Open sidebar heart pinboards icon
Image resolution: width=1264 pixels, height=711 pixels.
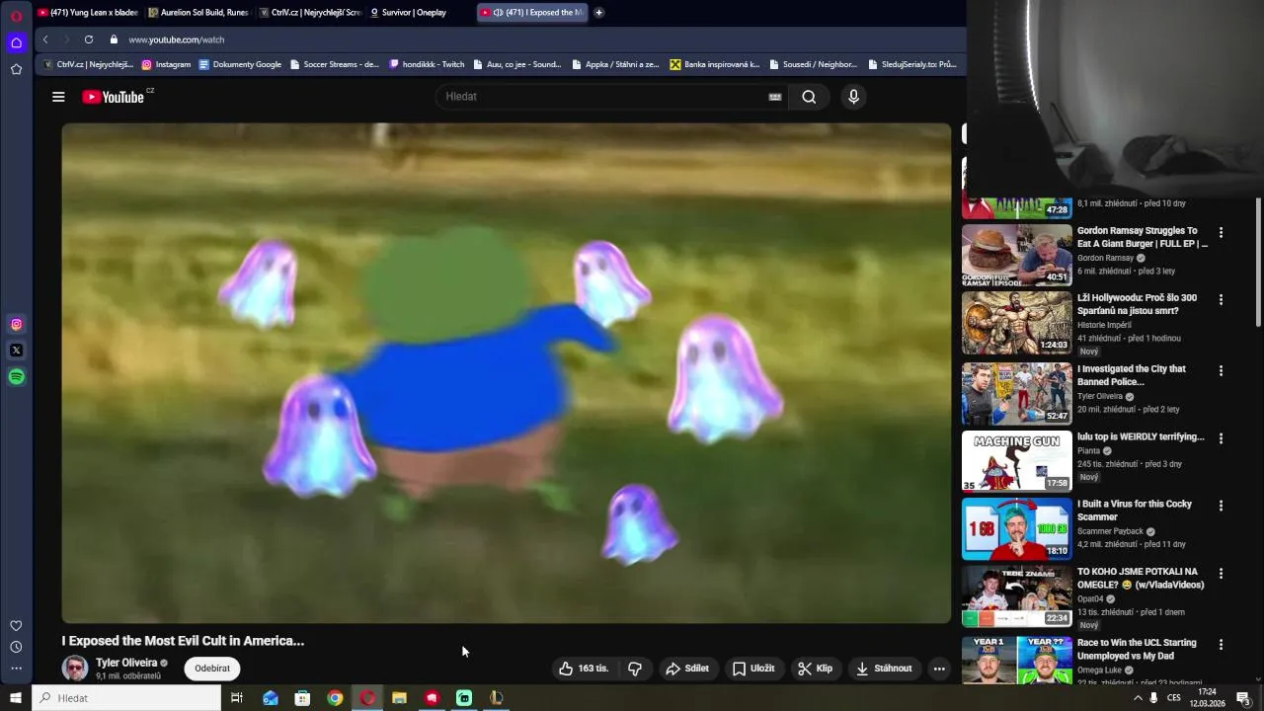[16, 625]
